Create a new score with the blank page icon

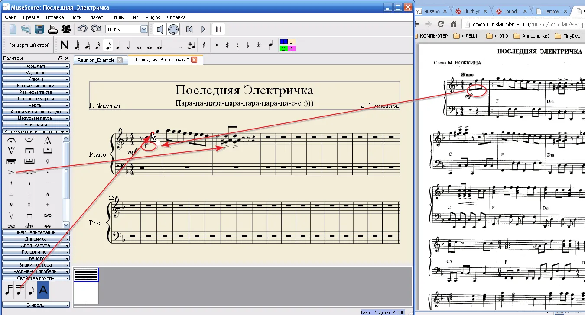(13, 29)
